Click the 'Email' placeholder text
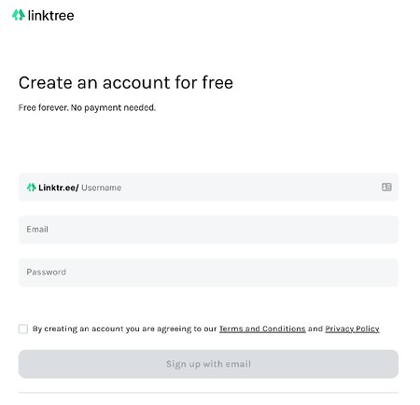Image resolution: width=420 pixels, height=405 pixels. tap(37, 230)
